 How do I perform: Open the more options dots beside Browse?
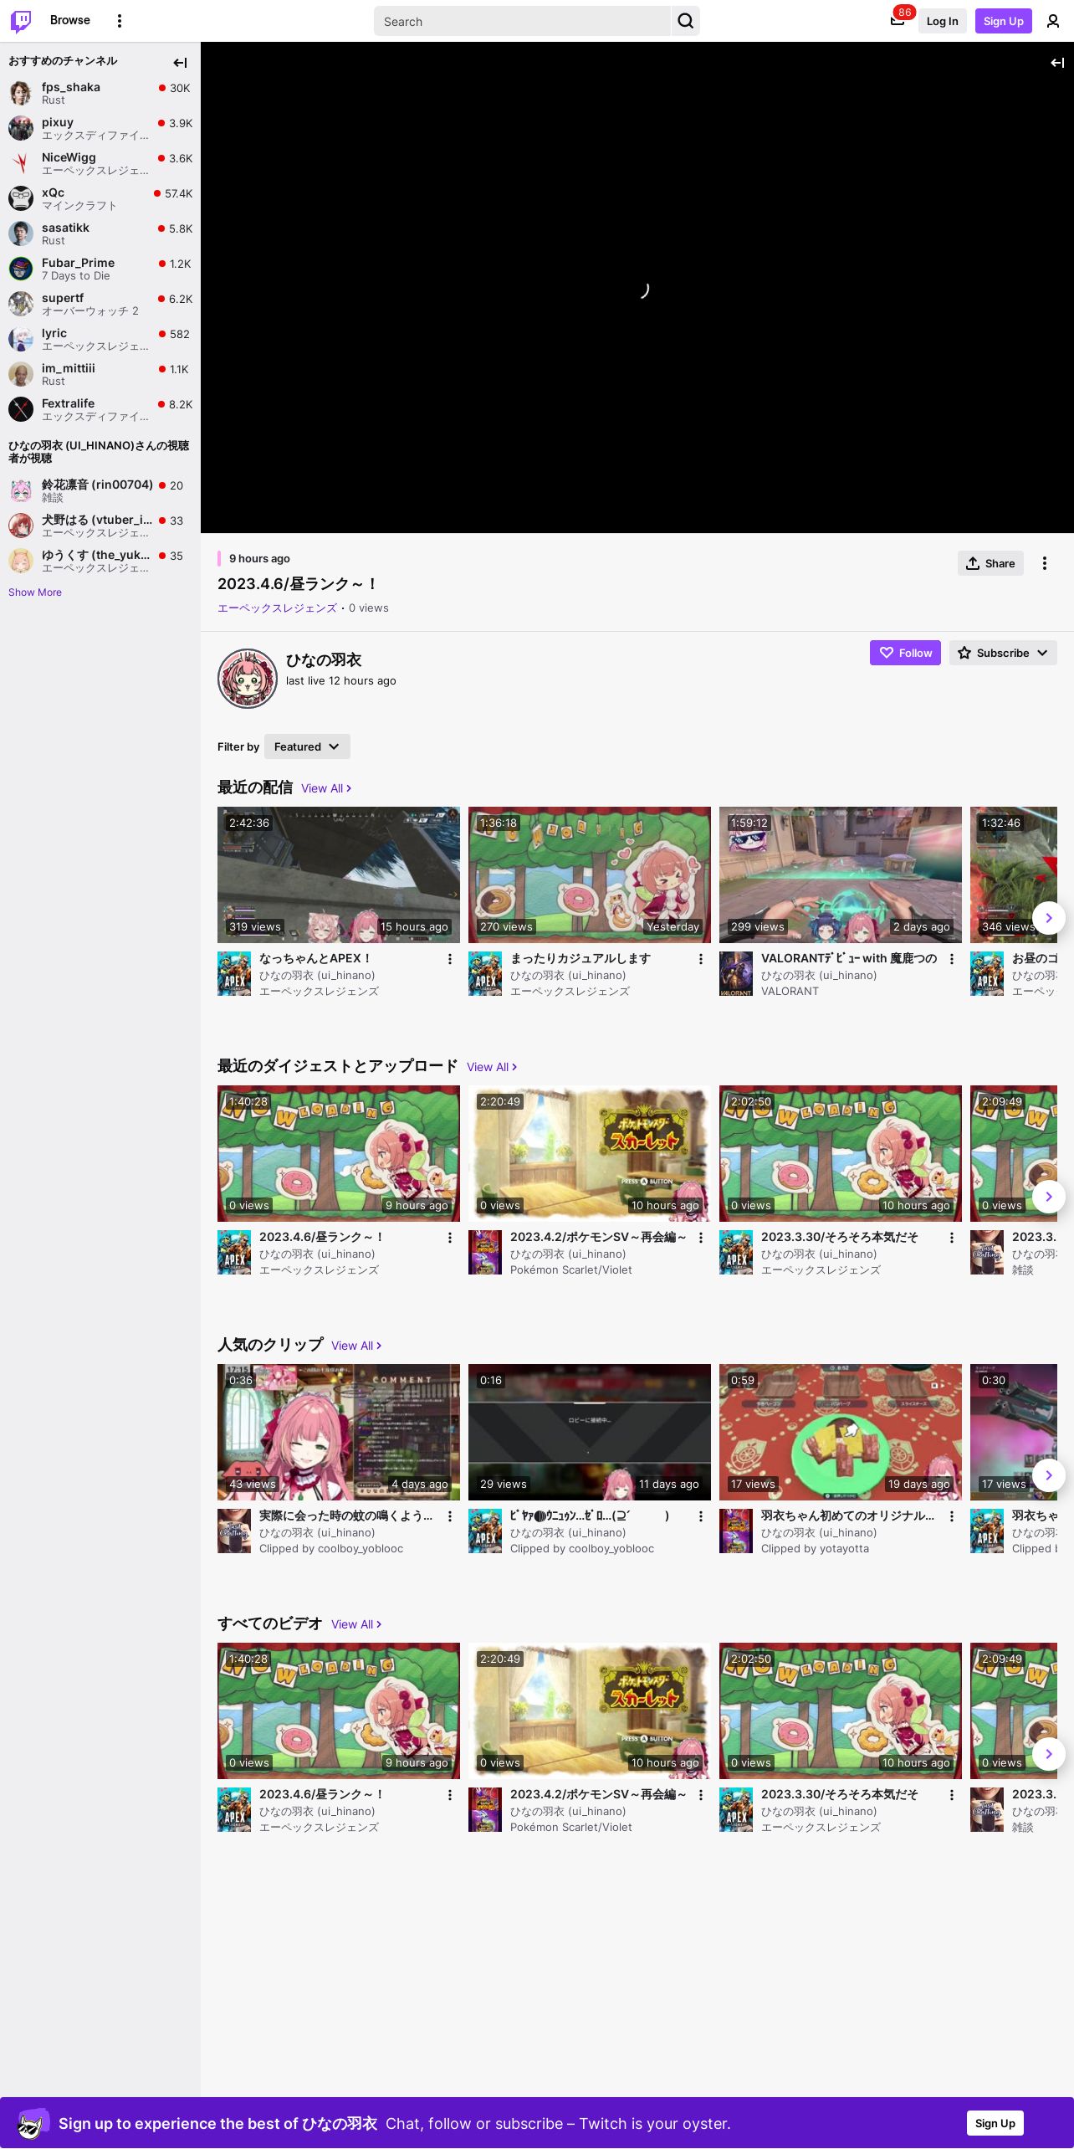click(x=120, y=21)
